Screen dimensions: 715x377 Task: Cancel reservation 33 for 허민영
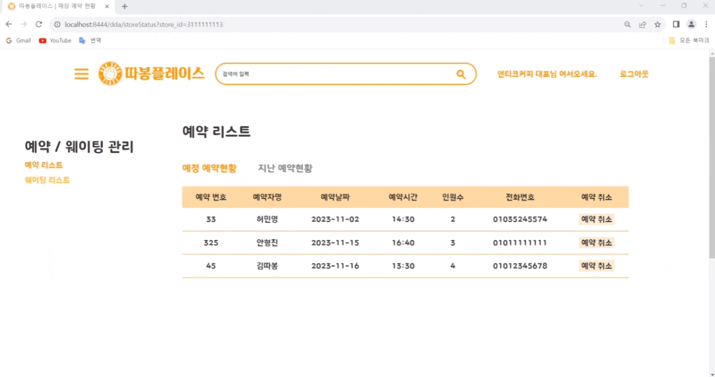pyautogui.click(x=596, y=219)
